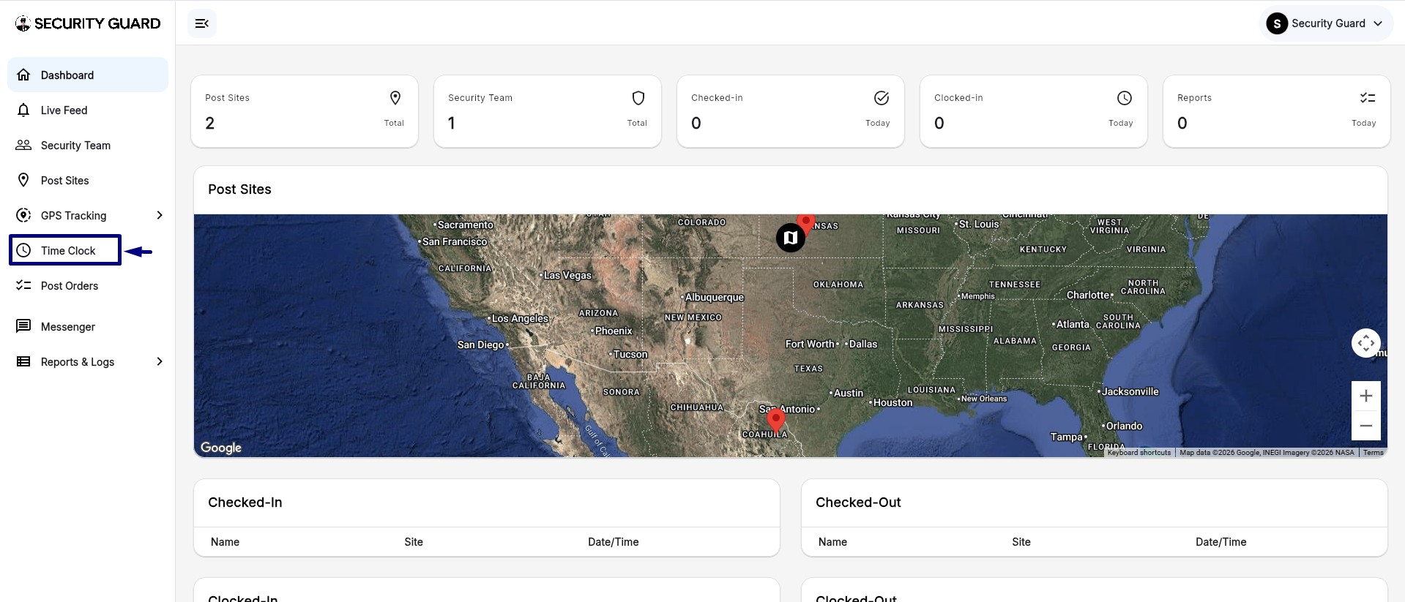This screenshot has height=602, width=1405.
Task: Expand the GPS Tracking chevron
Action: [160, 215]
